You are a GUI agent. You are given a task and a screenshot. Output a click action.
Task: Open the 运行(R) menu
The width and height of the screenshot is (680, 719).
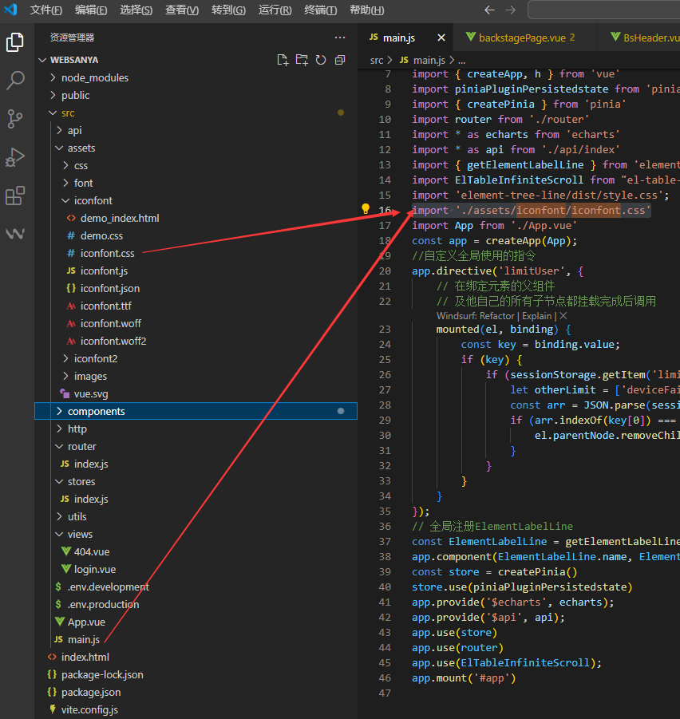(275, 10)
